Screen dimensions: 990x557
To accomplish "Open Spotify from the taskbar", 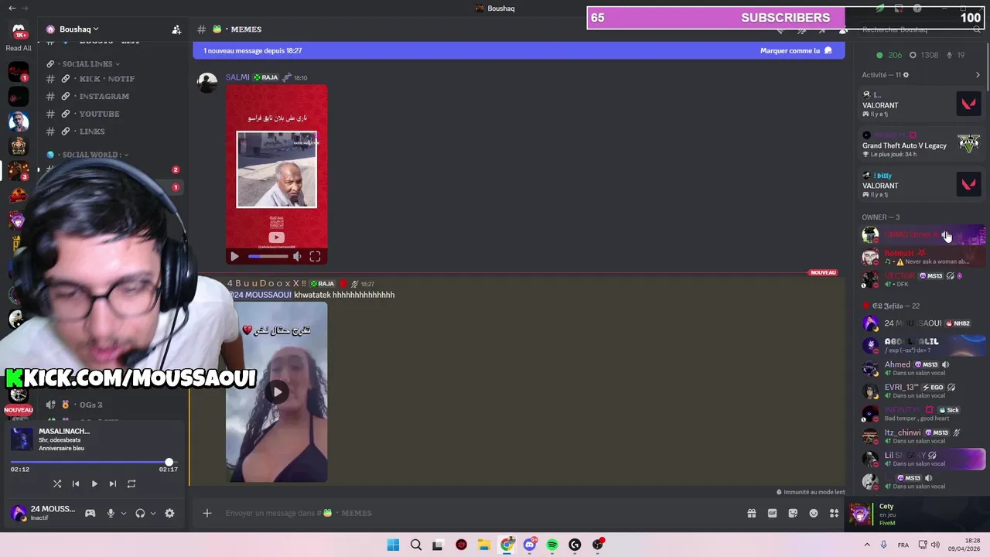I will (x=552, y=545).
